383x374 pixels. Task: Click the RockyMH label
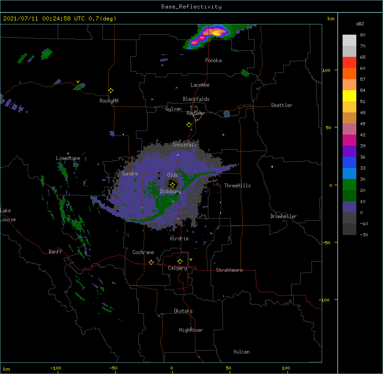pyautogui.click(x=109, y=101)
